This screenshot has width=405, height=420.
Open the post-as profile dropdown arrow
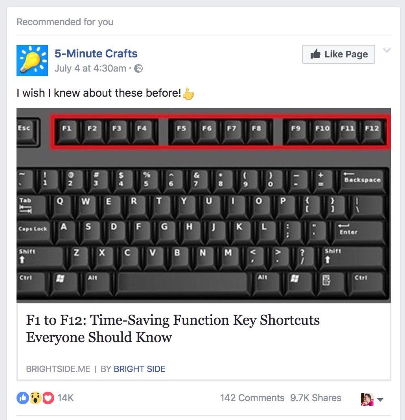(x=380, y=400)
